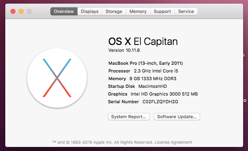Click Intel HD Graphics 3000 512 MB text
248x151 pixels.
click(164, 94)
